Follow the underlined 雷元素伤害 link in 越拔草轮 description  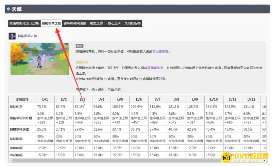(x=155, y=68)
